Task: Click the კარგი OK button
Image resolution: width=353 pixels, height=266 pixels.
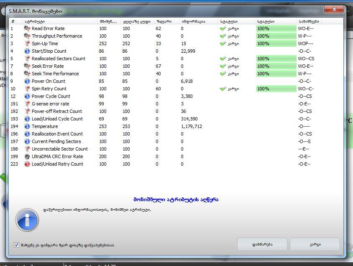Action: point(315,244)
